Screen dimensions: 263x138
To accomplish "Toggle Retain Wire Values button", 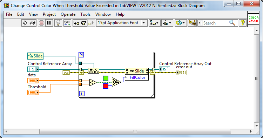I will [x=67, y=23].
